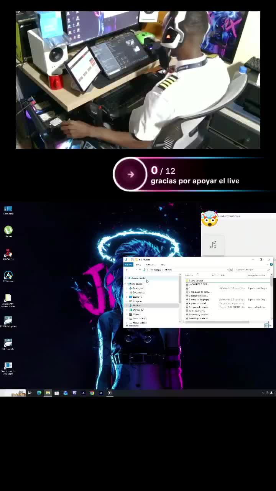Select Disco local (C:) in navigation pane

click(x=140, y=318)
